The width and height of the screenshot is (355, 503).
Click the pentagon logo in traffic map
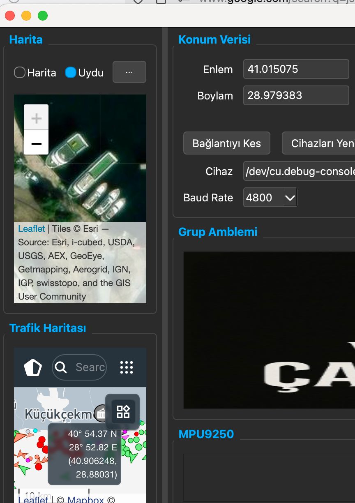point(33,367)
